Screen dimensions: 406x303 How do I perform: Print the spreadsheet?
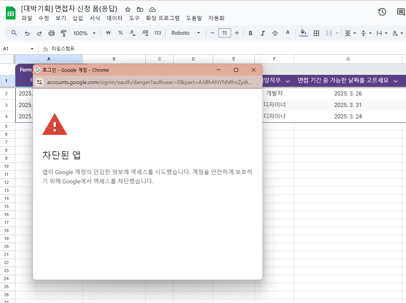[52, 33]
